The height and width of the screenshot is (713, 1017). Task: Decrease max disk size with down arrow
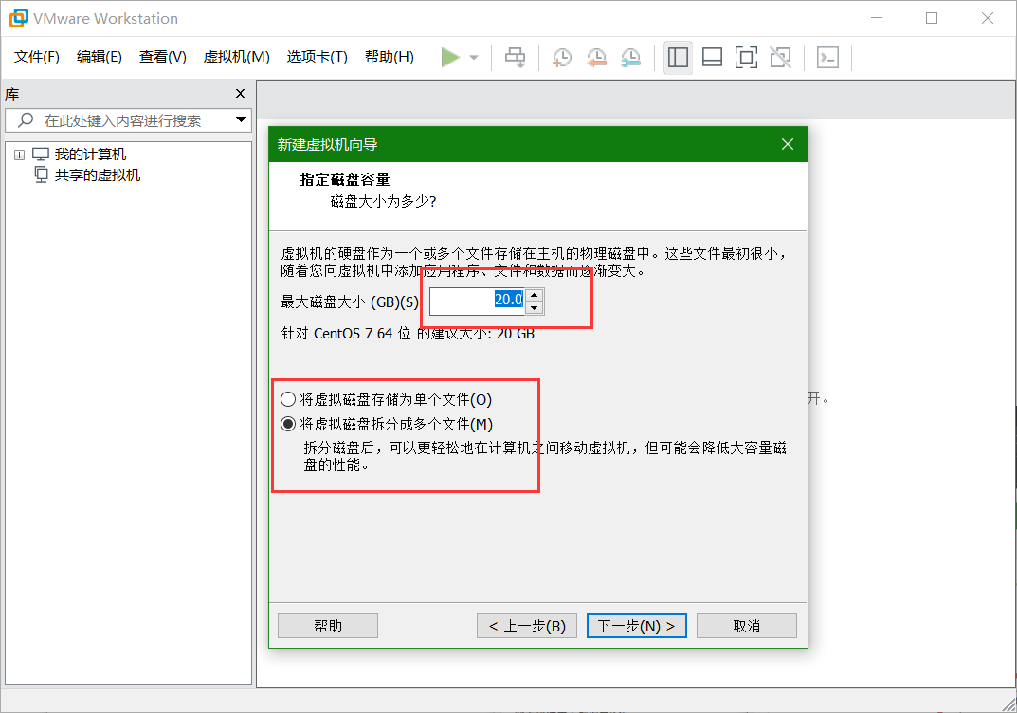pos(534,307)
